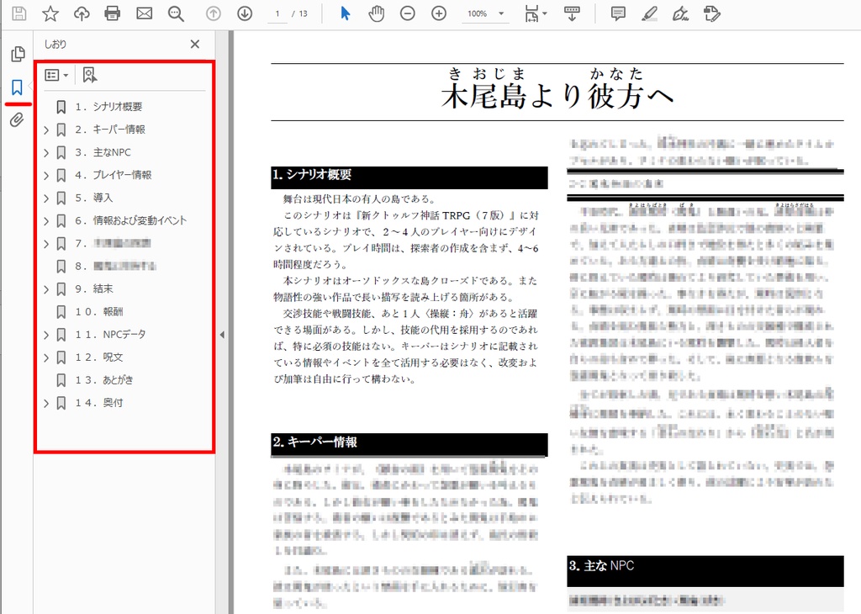Close the しおり bookmarks panel
Image resolution: width=861 pixels, height=614 pixels.
point(195,44)
